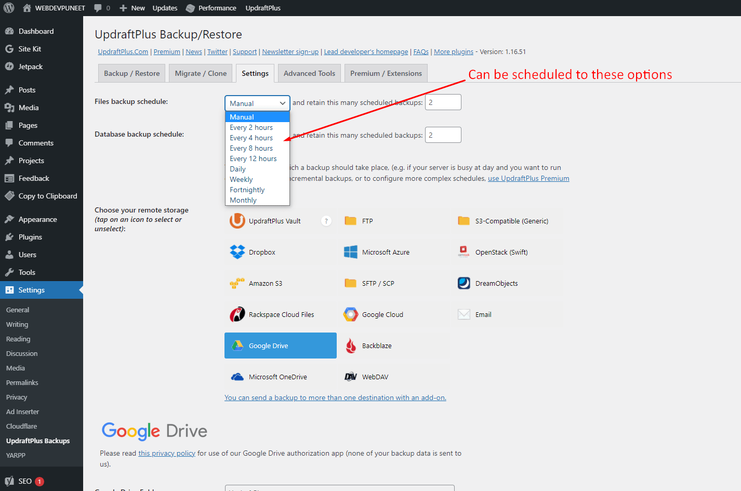Click the WordPress logo icon in admin bar
This screenshot has height=491, width=741.
[x=9, y=8]
